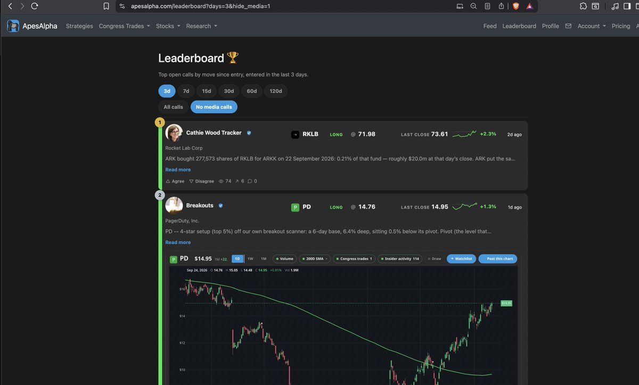Open Cathie Wood Tracker profile name

(214, 133)
